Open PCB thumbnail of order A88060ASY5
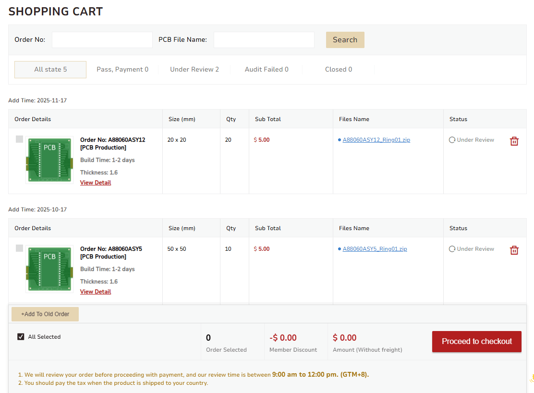The image size is (534, 393). coord(49,269)
